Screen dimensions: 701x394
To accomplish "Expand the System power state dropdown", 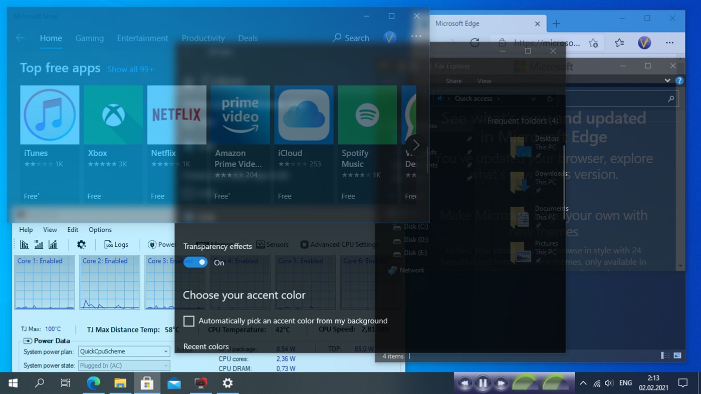I will (x=165, y=365).
